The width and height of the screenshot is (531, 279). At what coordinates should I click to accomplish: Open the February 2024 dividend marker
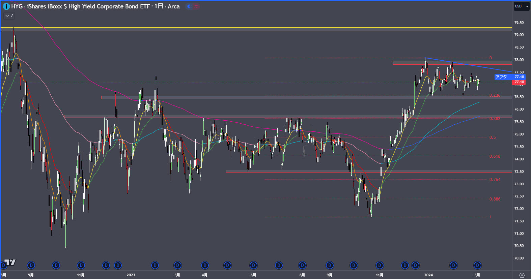pyautogui.click(x=454, y=266)
